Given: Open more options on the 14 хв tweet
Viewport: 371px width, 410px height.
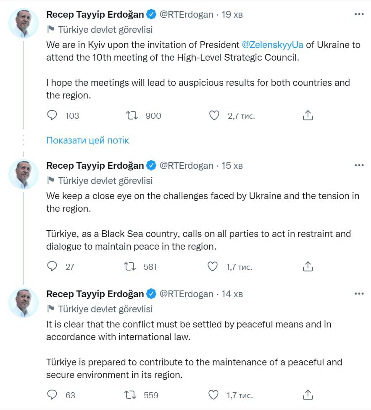Looking at the screenshot, I should 359,294.
